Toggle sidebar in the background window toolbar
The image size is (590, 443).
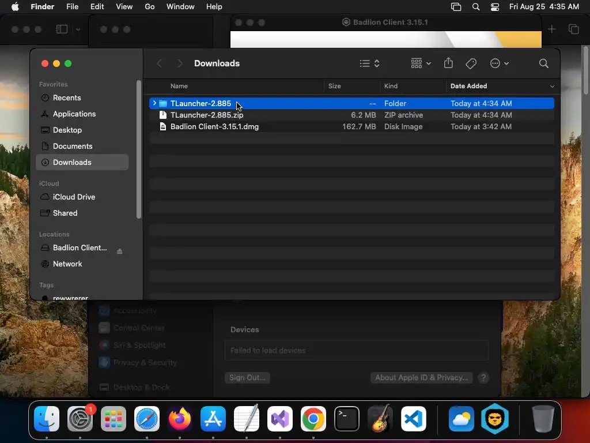(x=62, y=29)
